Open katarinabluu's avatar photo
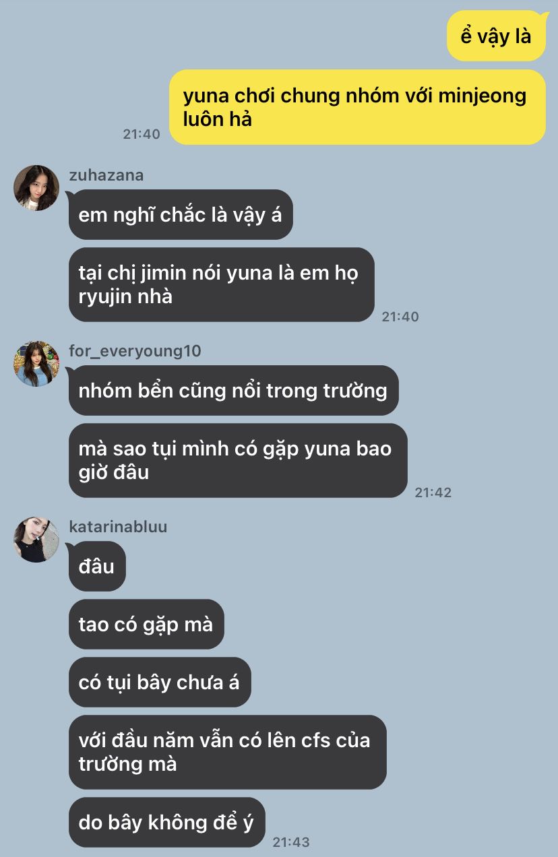The image size is (558, 857). click(x=36, y=540)
